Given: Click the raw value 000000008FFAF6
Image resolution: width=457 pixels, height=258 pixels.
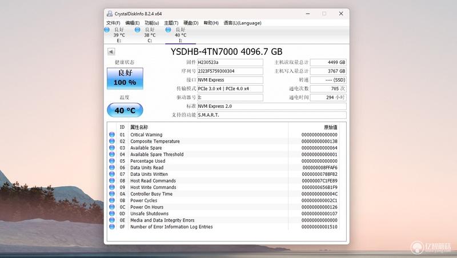Looking at the screenshot, I should coord(320,167).
